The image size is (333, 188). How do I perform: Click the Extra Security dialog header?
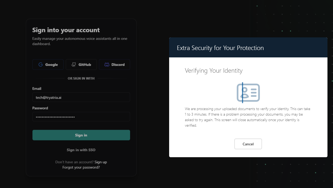[248, 47]
